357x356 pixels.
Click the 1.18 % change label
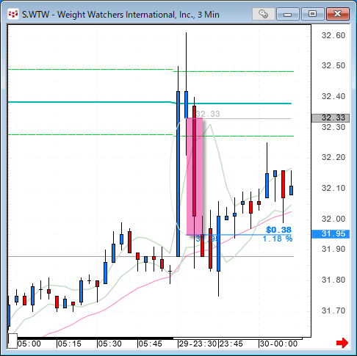click(278, 239)
